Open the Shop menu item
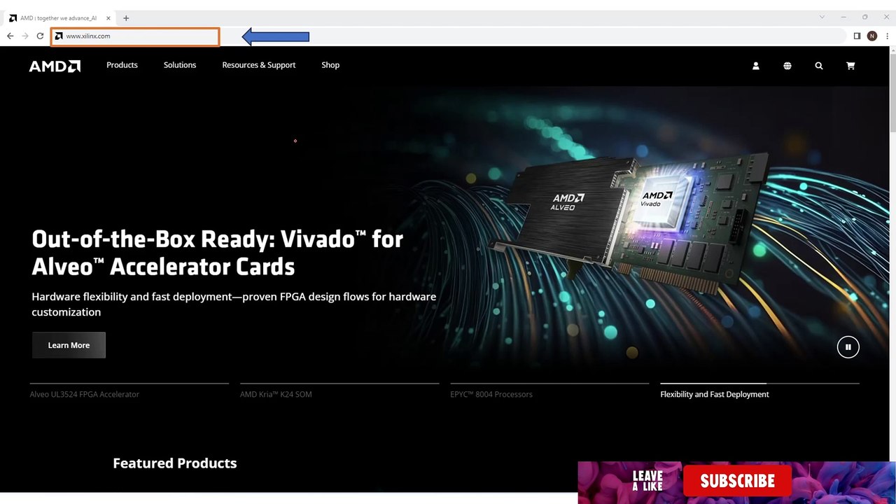896x504 pixels. 330,65
